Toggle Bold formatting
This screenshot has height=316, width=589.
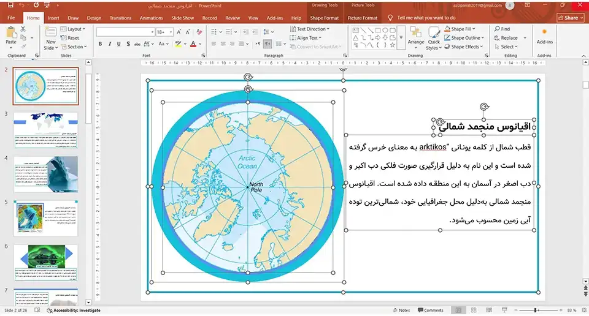pos(100,44)
